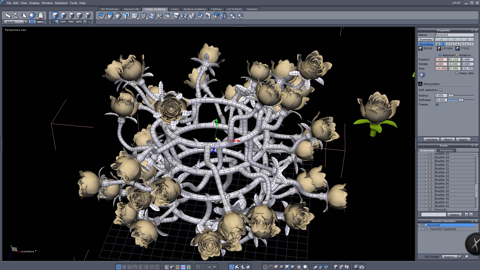Toggle visibility eye of Bluette 35
This screenshot has width=480, height=270.
tap(430, 180)
